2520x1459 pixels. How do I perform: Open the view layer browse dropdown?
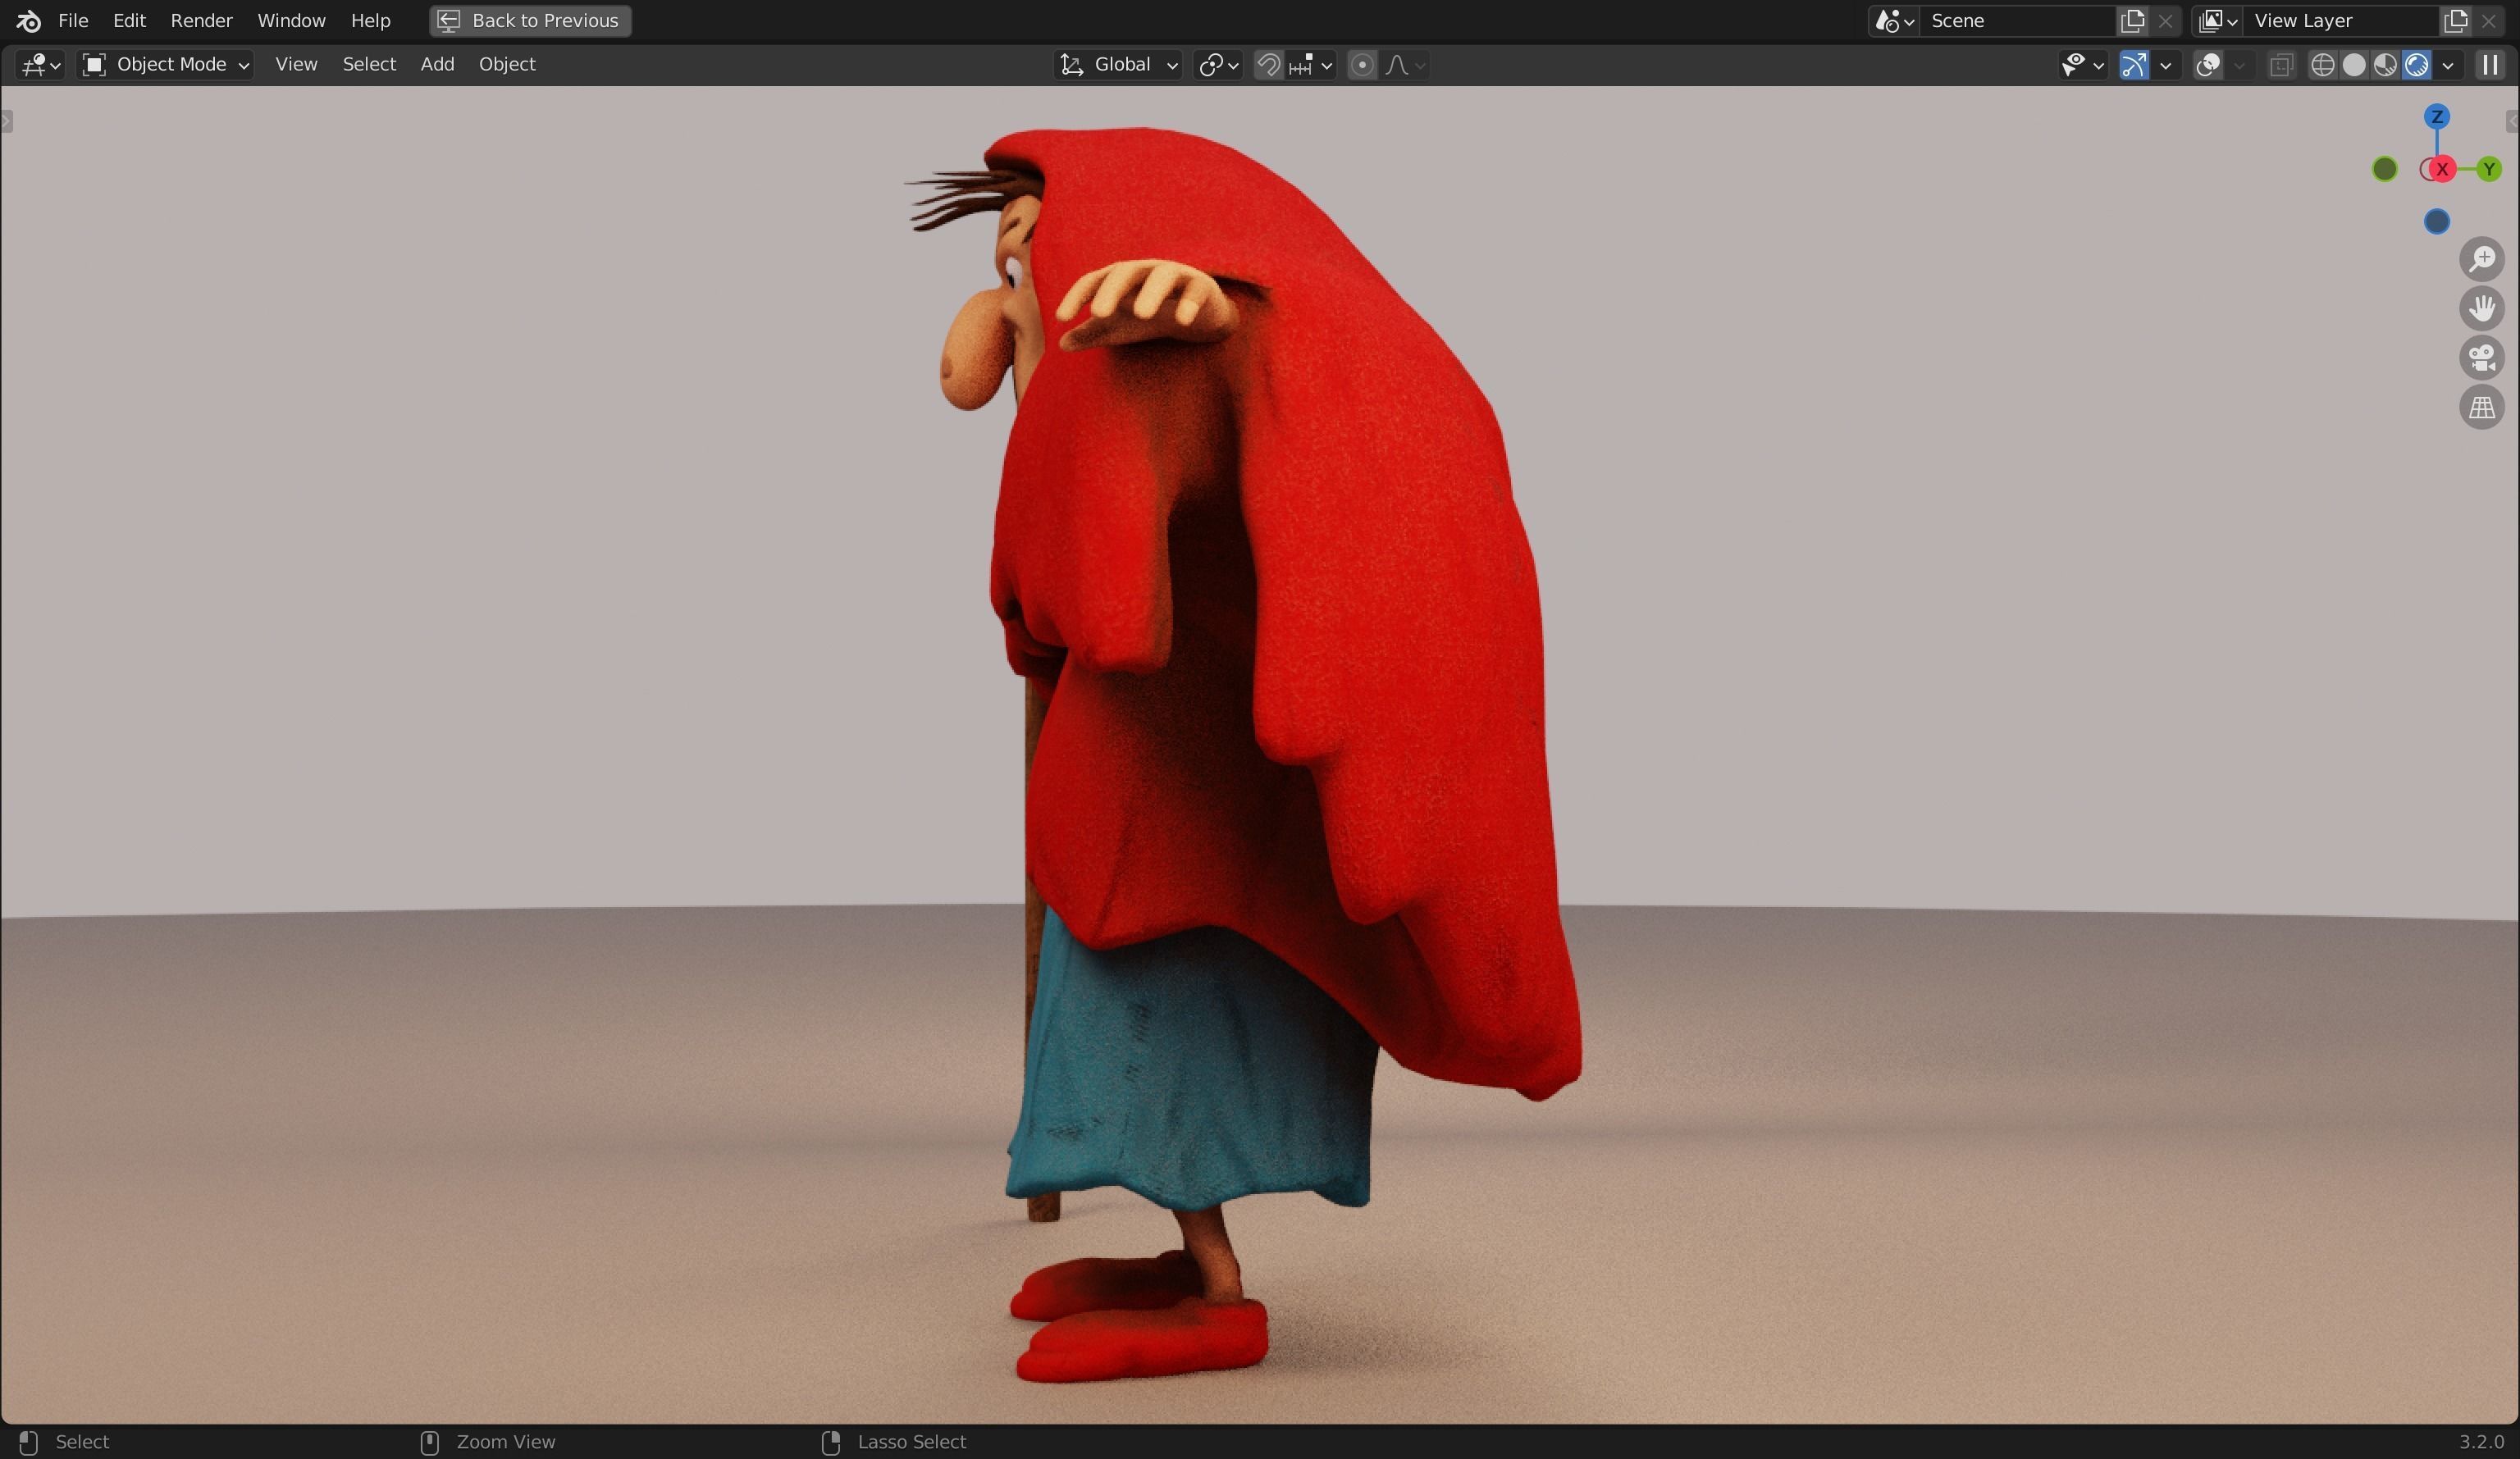coord(2217,21)
